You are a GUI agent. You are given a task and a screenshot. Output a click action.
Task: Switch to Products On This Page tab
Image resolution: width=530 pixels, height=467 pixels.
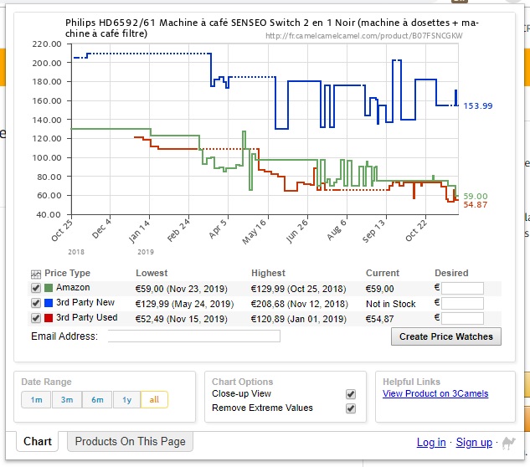tap(131, 442)
